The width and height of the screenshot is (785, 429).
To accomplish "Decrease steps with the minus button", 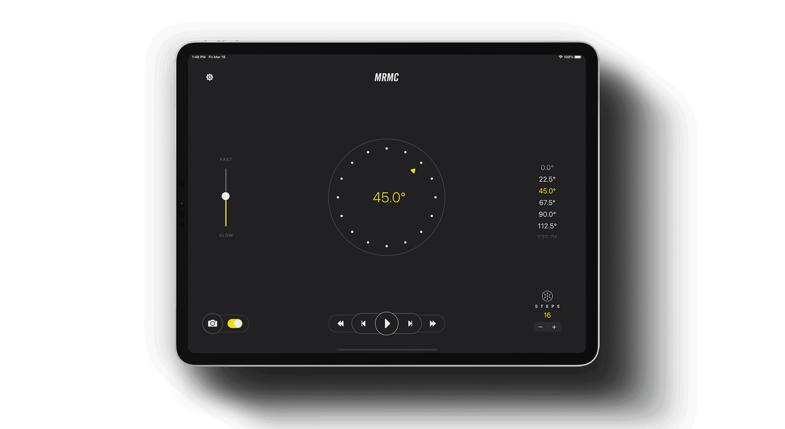I will click(540, 327).
